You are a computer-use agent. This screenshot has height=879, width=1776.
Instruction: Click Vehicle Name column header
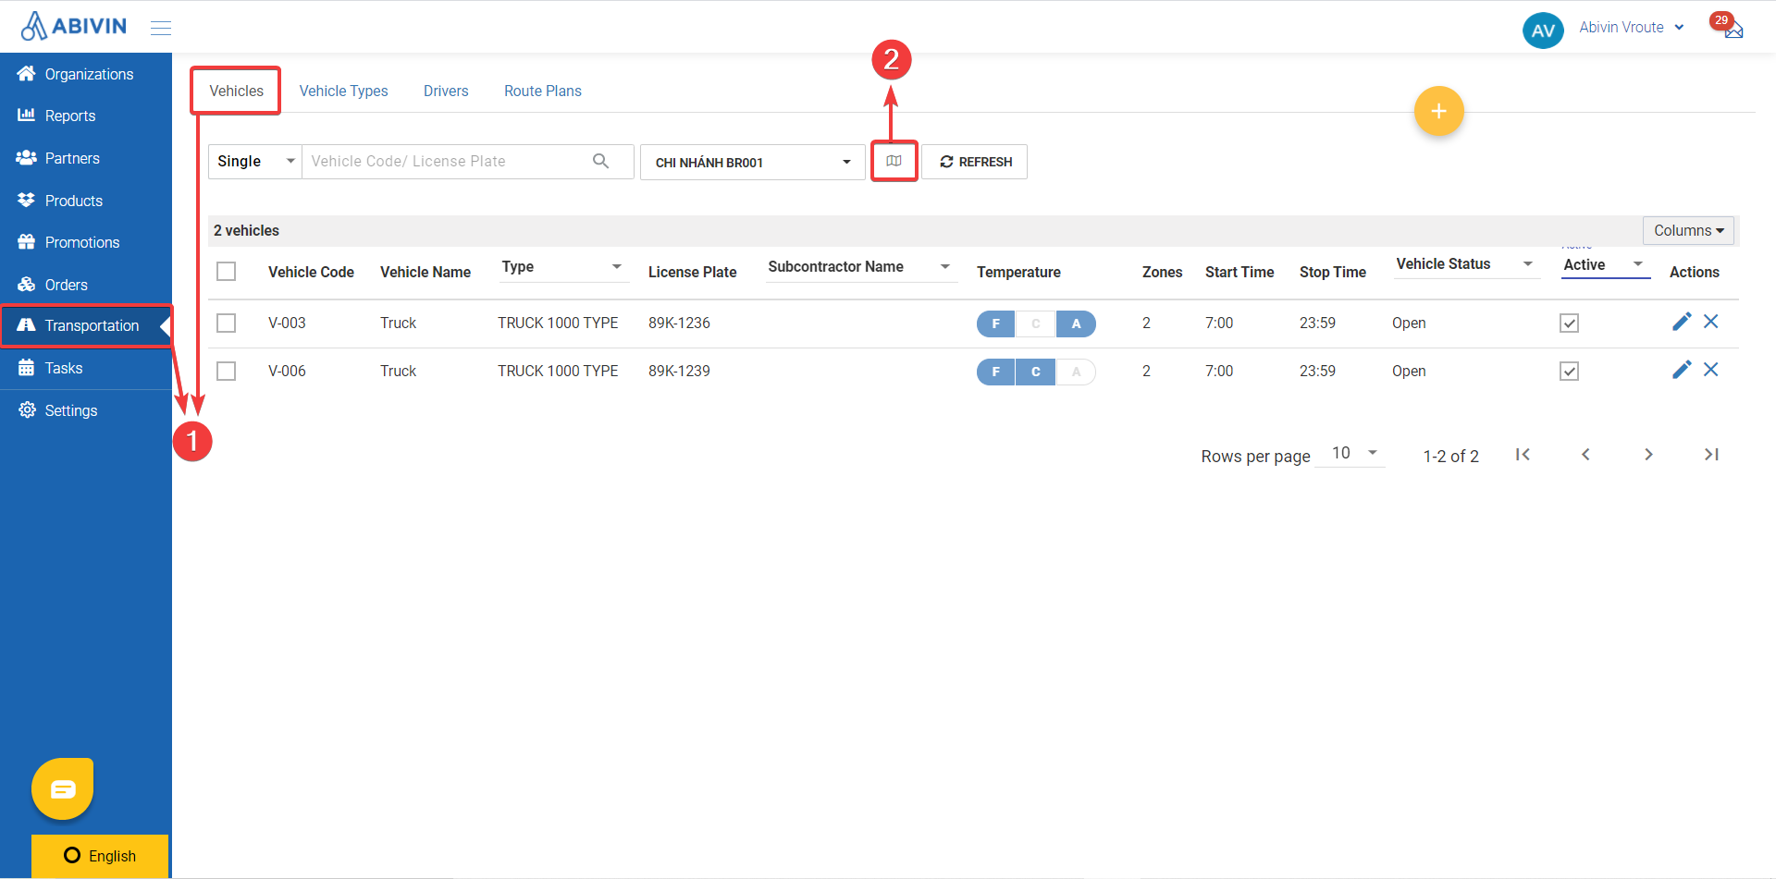coord(425,272)
